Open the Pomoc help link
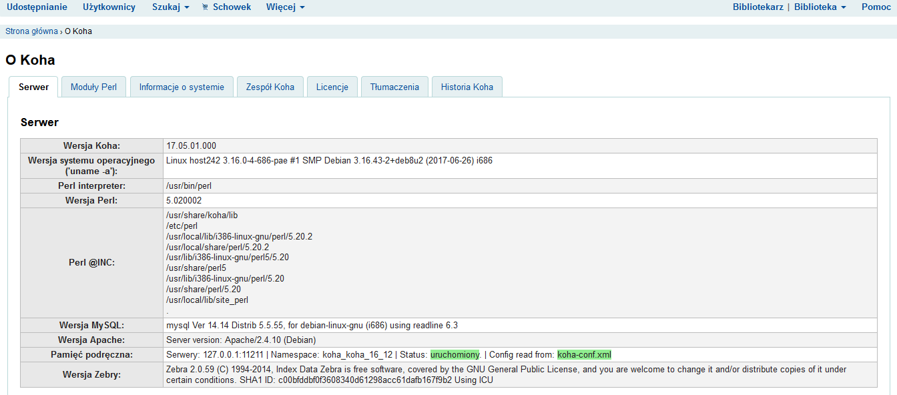Image resolution: width=897 pixels, height=395 pixels. 876,7
